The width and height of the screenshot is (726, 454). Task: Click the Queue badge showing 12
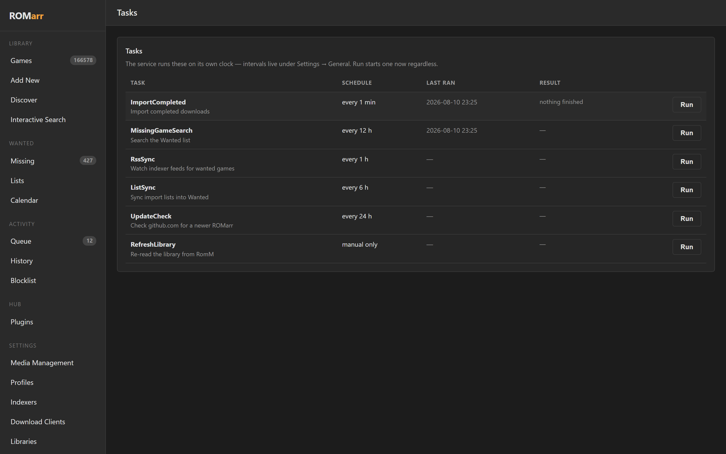(x=89, y=241)
